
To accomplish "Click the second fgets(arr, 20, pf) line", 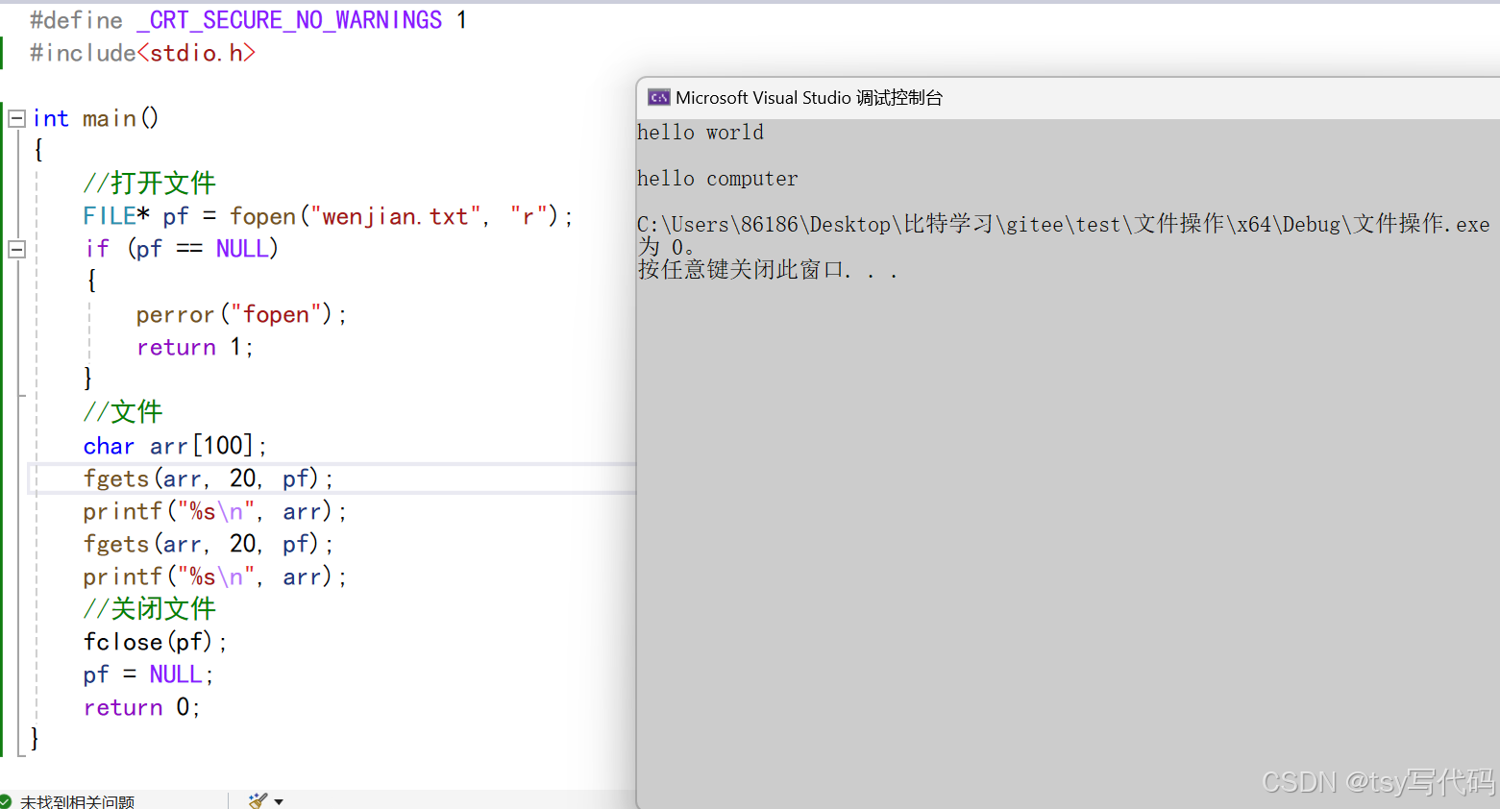I will (x=209, y=544).
